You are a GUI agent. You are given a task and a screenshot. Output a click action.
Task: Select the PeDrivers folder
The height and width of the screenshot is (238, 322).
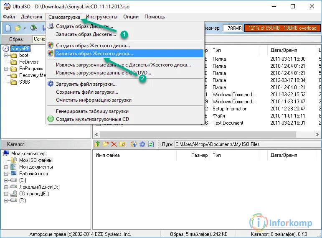29,62
